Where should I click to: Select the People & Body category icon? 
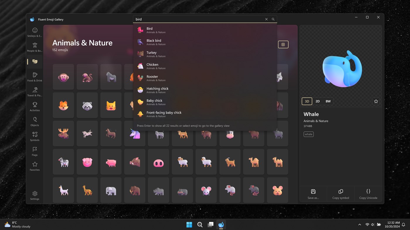[35, 47]
